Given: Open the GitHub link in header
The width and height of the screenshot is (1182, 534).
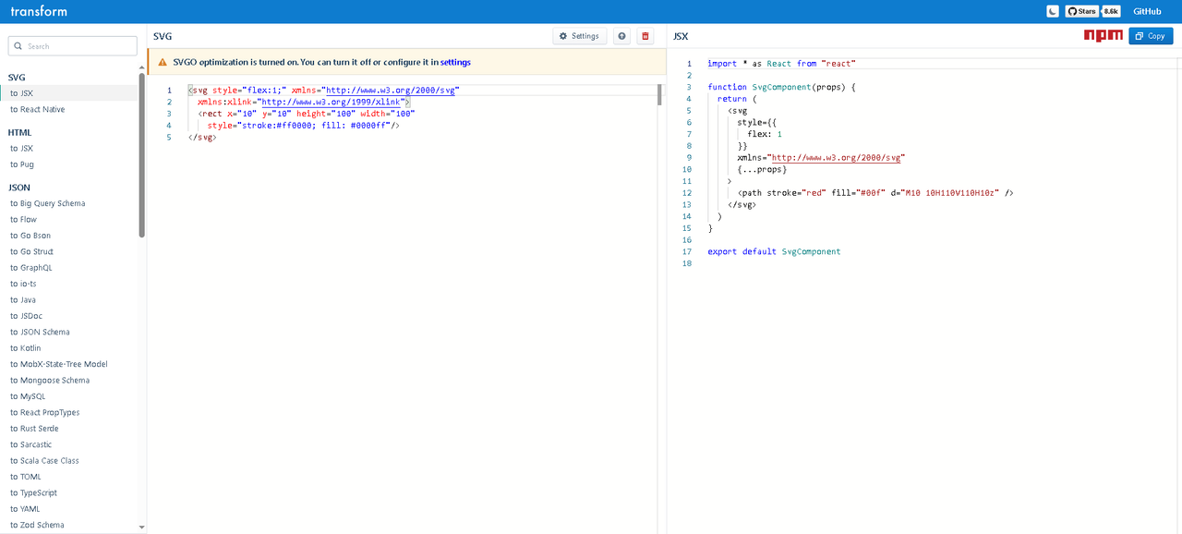Looking at the screenshot, I should tap(1147, 11).
